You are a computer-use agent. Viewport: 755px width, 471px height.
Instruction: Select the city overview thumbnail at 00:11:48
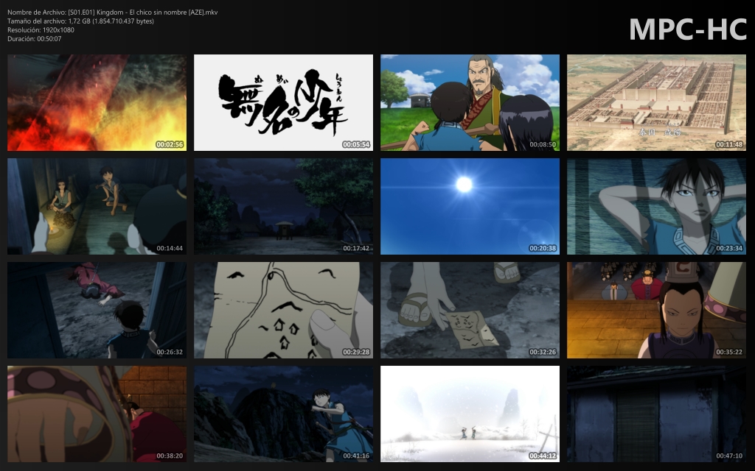click(656, 102)
